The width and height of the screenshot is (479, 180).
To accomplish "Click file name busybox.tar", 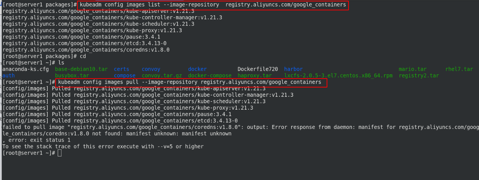I will 72,75.
